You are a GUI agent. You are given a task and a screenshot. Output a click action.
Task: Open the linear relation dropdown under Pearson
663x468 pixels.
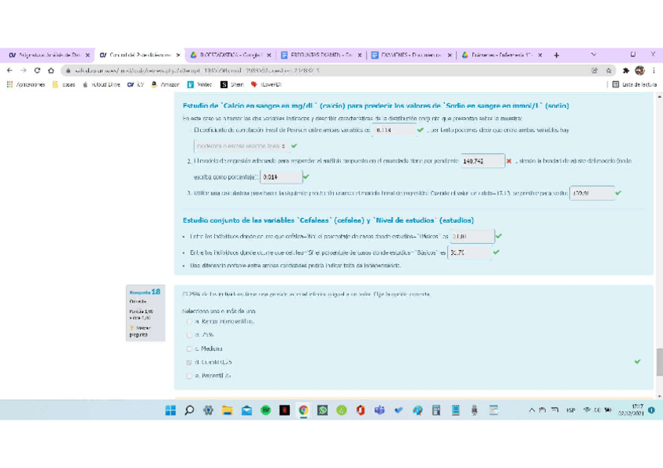coord(241,146)
